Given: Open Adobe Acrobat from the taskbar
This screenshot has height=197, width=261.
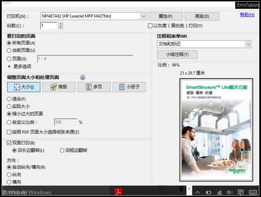Looking at the screenshot, I should (x=119, y=192).
